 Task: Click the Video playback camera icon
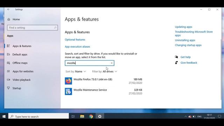pyautogui.click(x=8, y=79)
